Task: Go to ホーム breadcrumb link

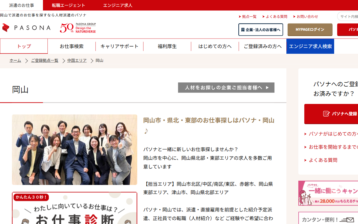Action: click(15, 61)
